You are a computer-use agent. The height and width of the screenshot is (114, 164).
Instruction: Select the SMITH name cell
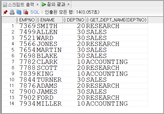[x=49, y=26]
